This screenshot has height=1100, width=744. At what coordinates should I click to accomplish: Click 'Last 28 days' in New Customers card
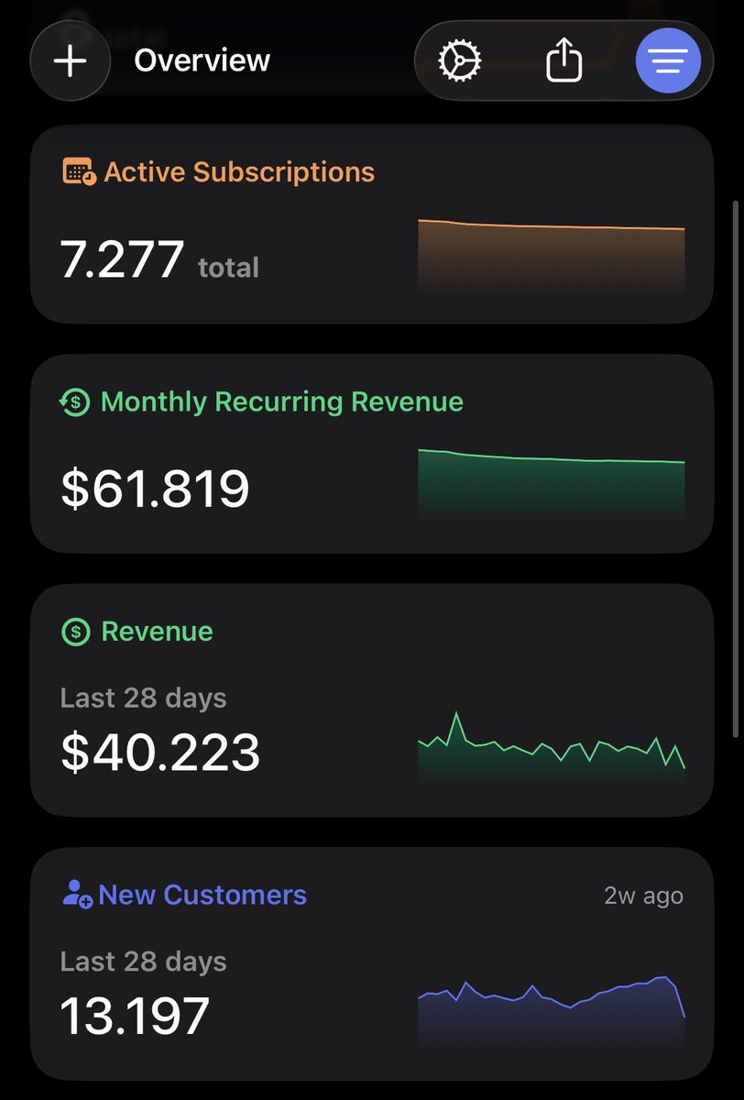pyautogui.click(x=143, y=962)
